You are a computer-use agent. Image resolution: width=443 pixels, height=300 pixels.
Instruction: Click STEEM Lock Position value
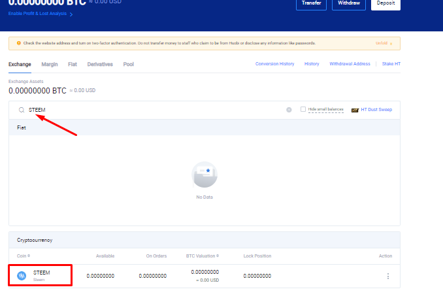pyautogui.click(x=257, y=276)
